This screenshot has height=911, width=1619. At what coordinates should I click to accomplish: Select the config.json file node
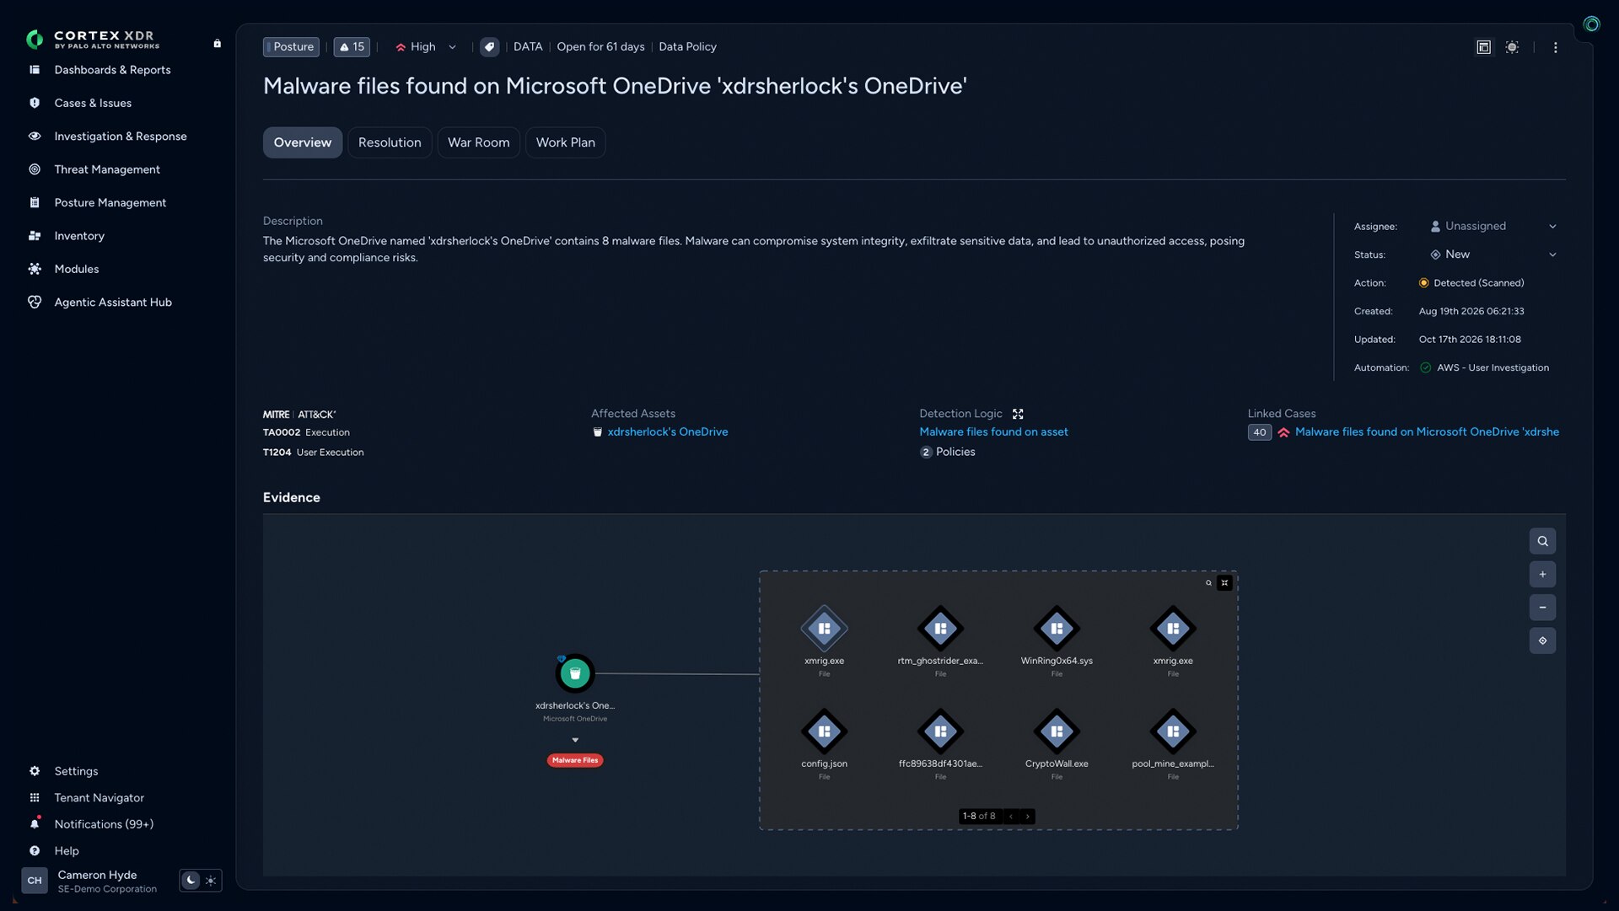(824, 731)
